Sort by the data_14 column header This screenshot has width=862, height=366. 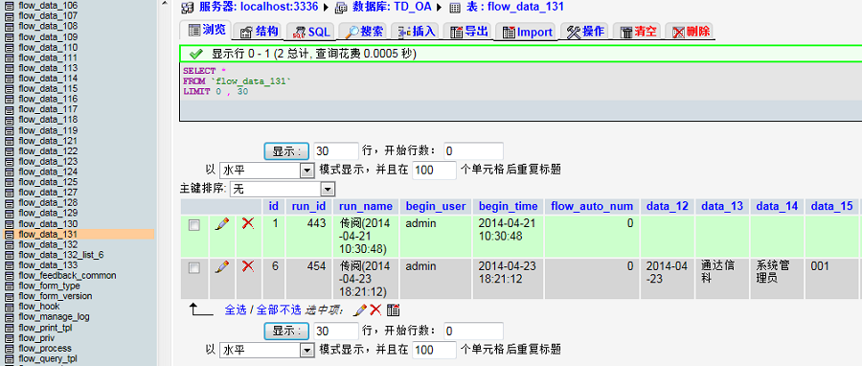click(777, 206)
